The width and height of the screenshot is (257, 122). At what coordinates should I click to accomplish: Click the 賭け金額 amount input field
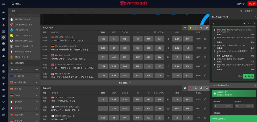[223, 106]
